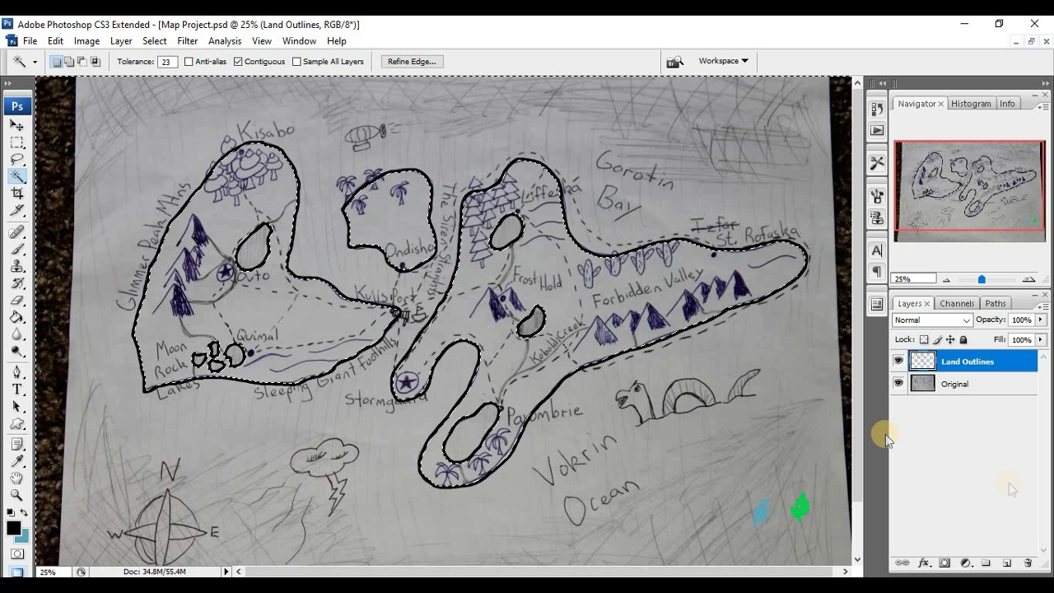The image size is (1054, 593).
Task: Click the Histogram panel label
Action: point(971,103)
